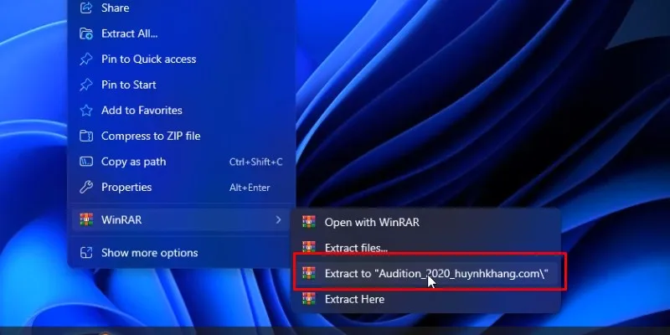Click the Properties wrench icon
The image size is (670, 335).
pyautogui.click(x=86, y=187)
